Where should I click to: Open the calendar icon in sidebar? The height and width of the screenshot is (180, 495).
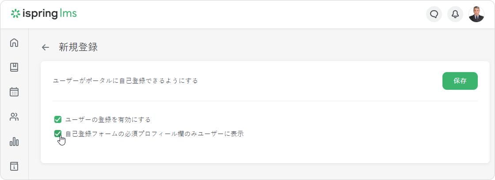click(x=14, y=92)
